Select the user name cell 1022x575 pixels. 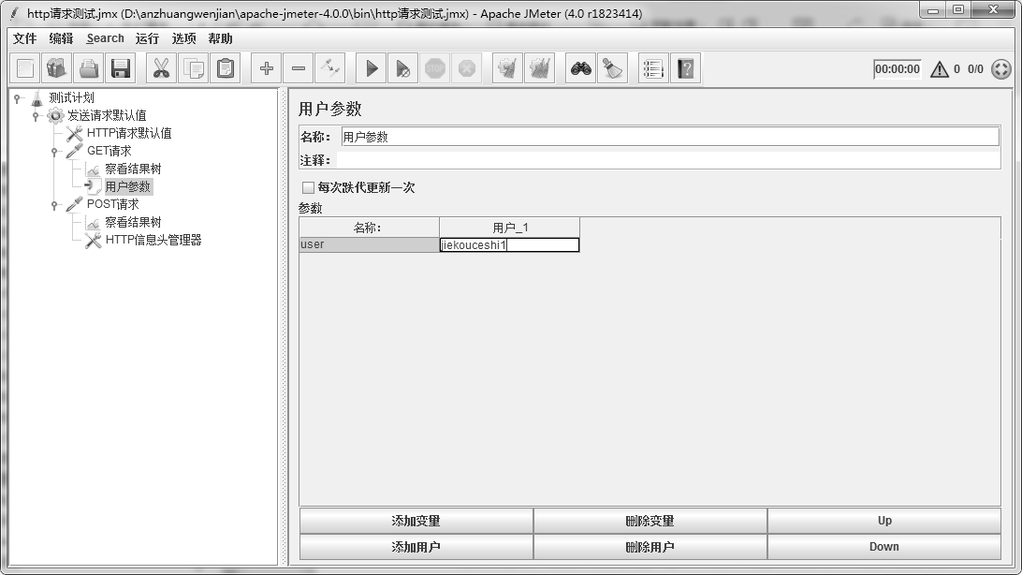click(369, 245)
